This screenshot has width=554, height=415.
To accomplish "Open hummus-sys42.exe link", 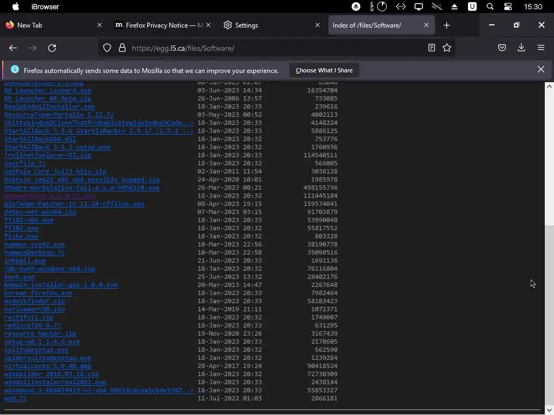I will pos(34,245).
